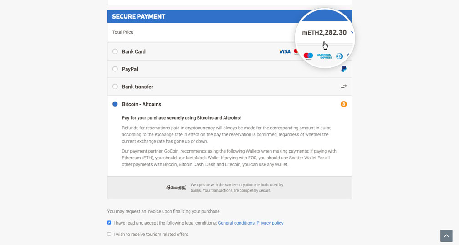Uncheck the legal conditions acceptance checkbox

click(x=109, y=223)
